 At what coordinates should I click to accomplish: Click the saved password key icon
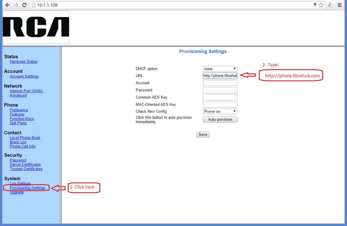point(315,5)
